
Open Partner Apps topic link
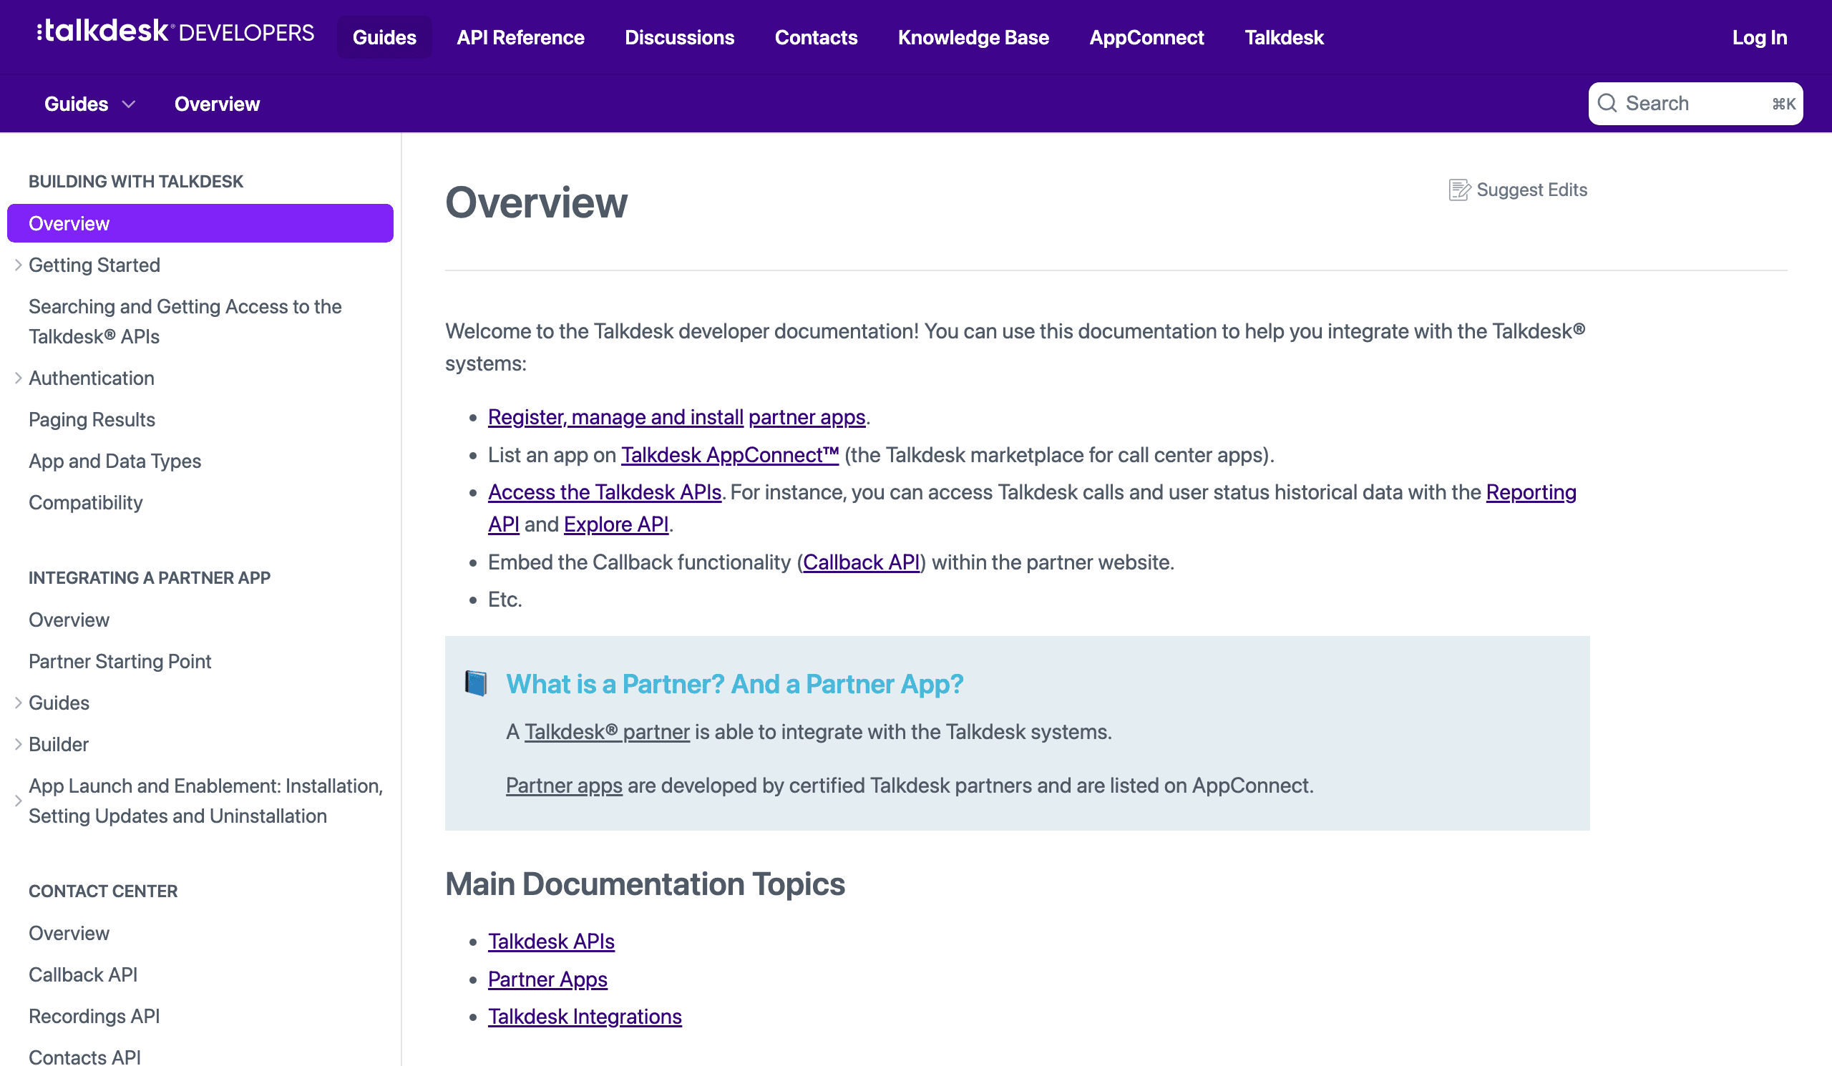[x=547, y=979]
